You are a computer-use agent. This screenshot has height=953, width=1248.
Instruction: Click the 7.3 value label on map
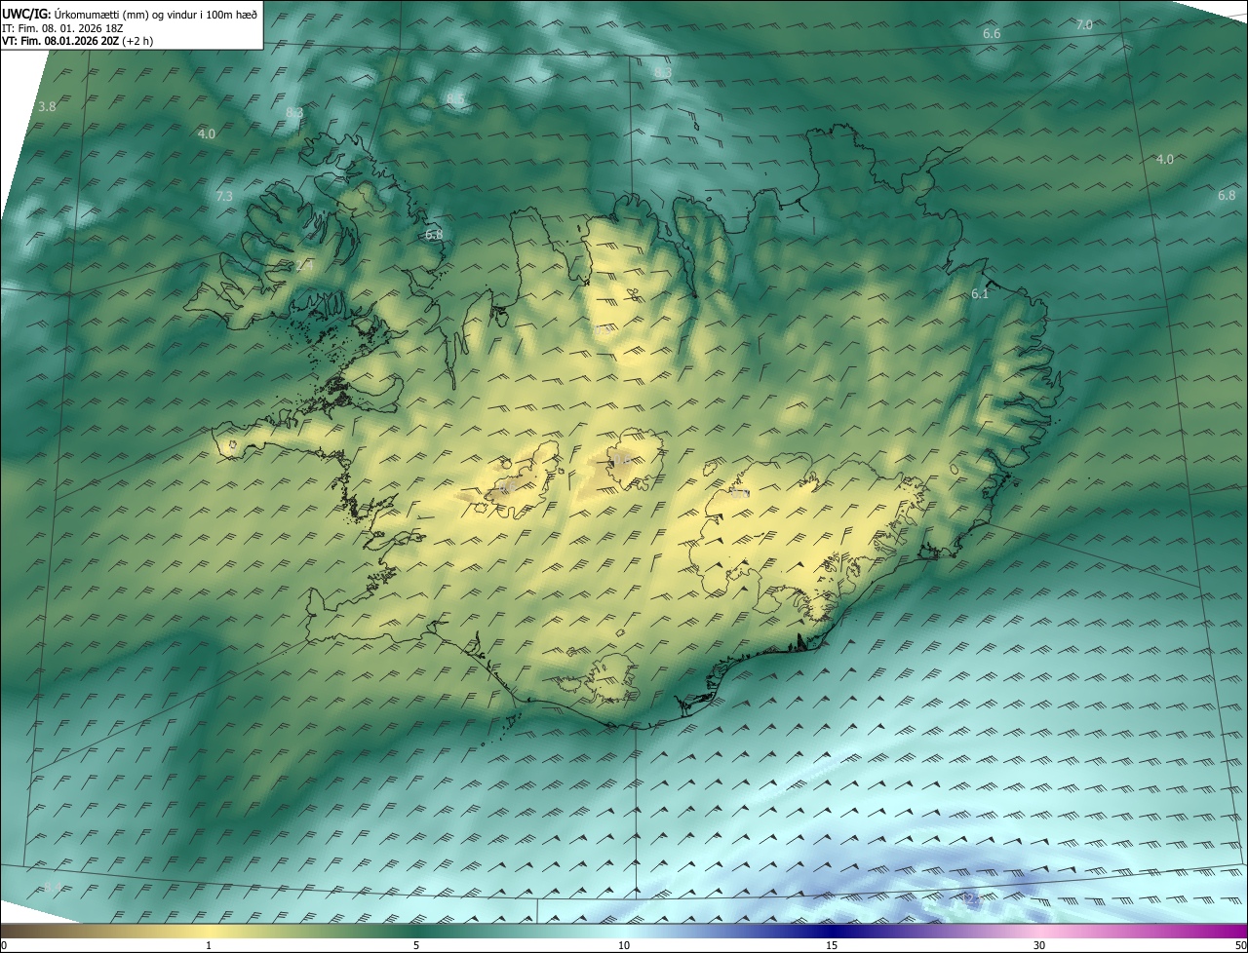[x=224, y=197]
